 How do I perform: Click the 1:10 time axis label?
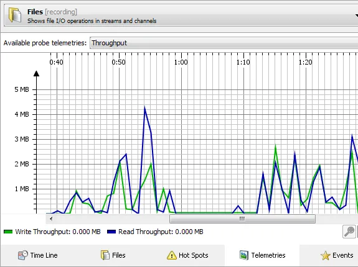pyautogui.click(x=243, y=62)
